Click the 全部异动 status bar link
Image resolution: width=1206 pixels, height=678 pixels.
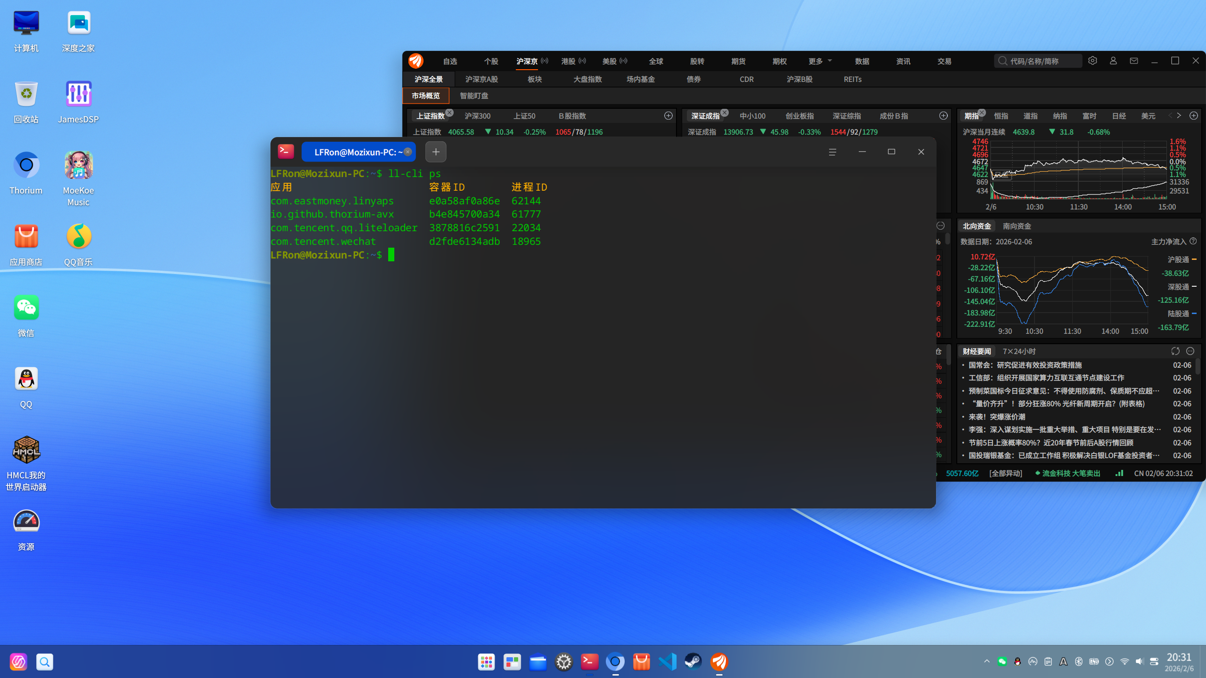[x=1005, y=473]
